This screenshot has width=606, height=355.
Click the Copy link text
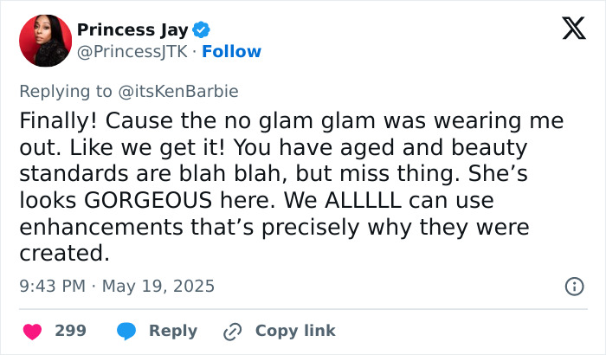[x=295, y=331]
